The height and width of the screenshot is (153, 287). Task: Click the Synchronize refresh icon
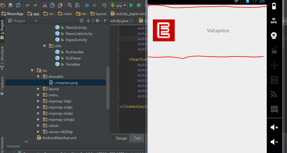(x=18, y=5)
